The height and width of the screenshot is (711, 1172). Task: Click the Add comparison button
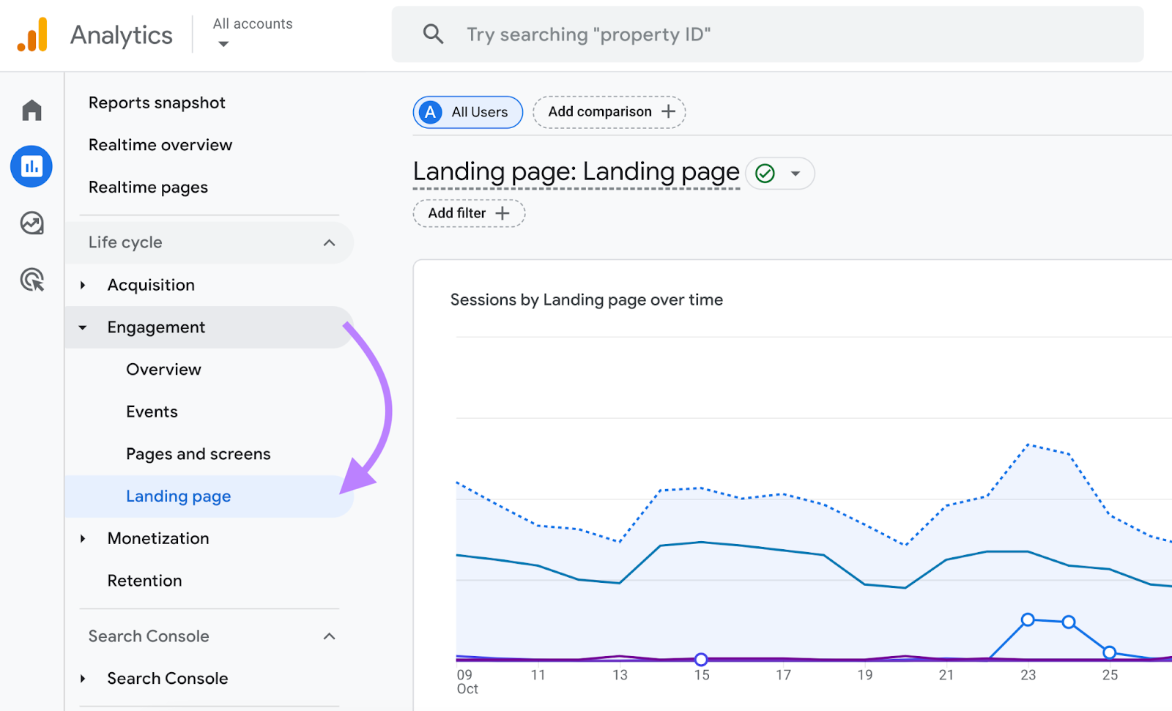pos(609,112)
